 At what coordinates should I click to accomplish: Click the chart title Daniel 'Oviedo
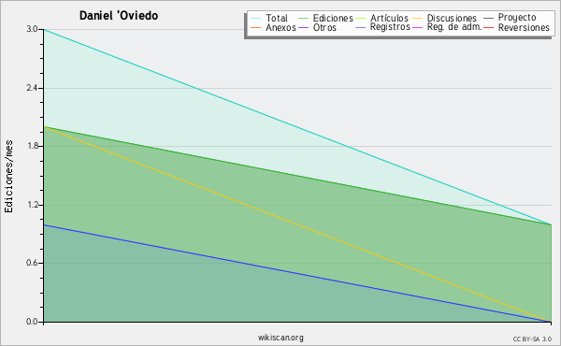[x=119, y=16]
